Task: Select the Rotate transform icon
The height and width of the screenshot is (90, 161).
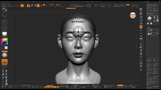Action: 35,5
